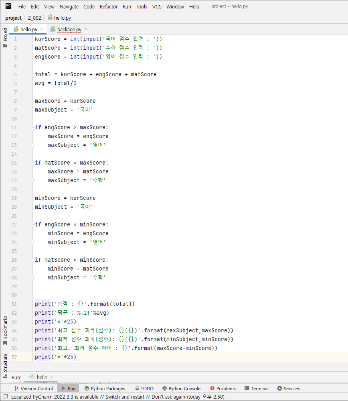The image size is (348, 401).
Task: Click line number 37 in gutter
Action: (14, 357)
